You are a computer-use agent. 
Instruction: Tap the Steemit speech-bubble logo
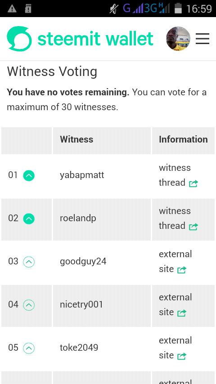point(19,39)
